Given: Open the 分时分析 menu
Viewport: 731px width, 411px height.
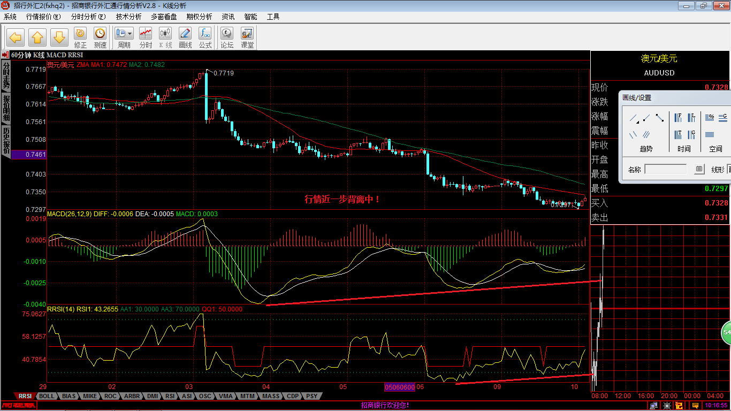Looking at the screenshot, I should [x=88, y=17].
